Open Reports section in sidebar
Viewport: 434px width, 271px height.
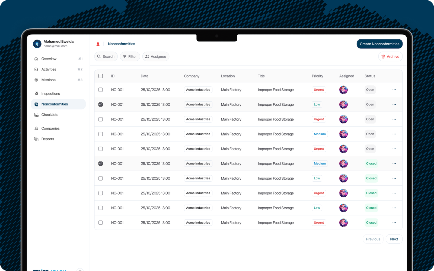tap(58, 139)
